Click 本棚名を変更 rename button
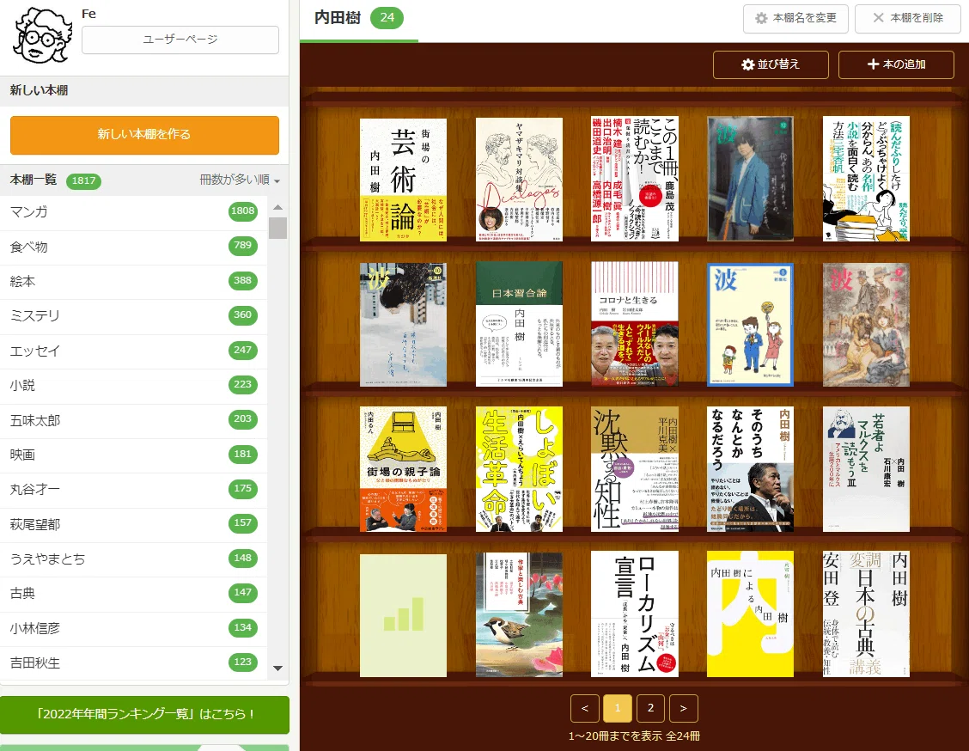Viewport: 969px width, 751px height. point(795,18)
